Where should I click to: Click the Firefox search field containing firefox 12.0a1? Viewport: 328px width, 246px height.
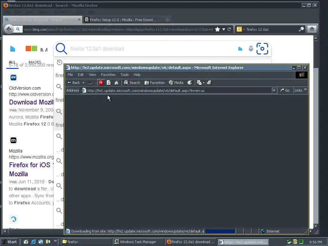click(272, 29)
